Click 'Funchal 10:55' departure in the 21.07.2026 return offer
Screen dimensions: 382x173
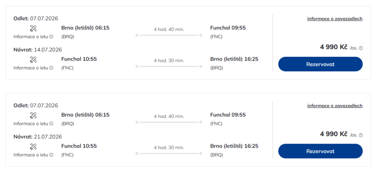click(x=79, y=146)
